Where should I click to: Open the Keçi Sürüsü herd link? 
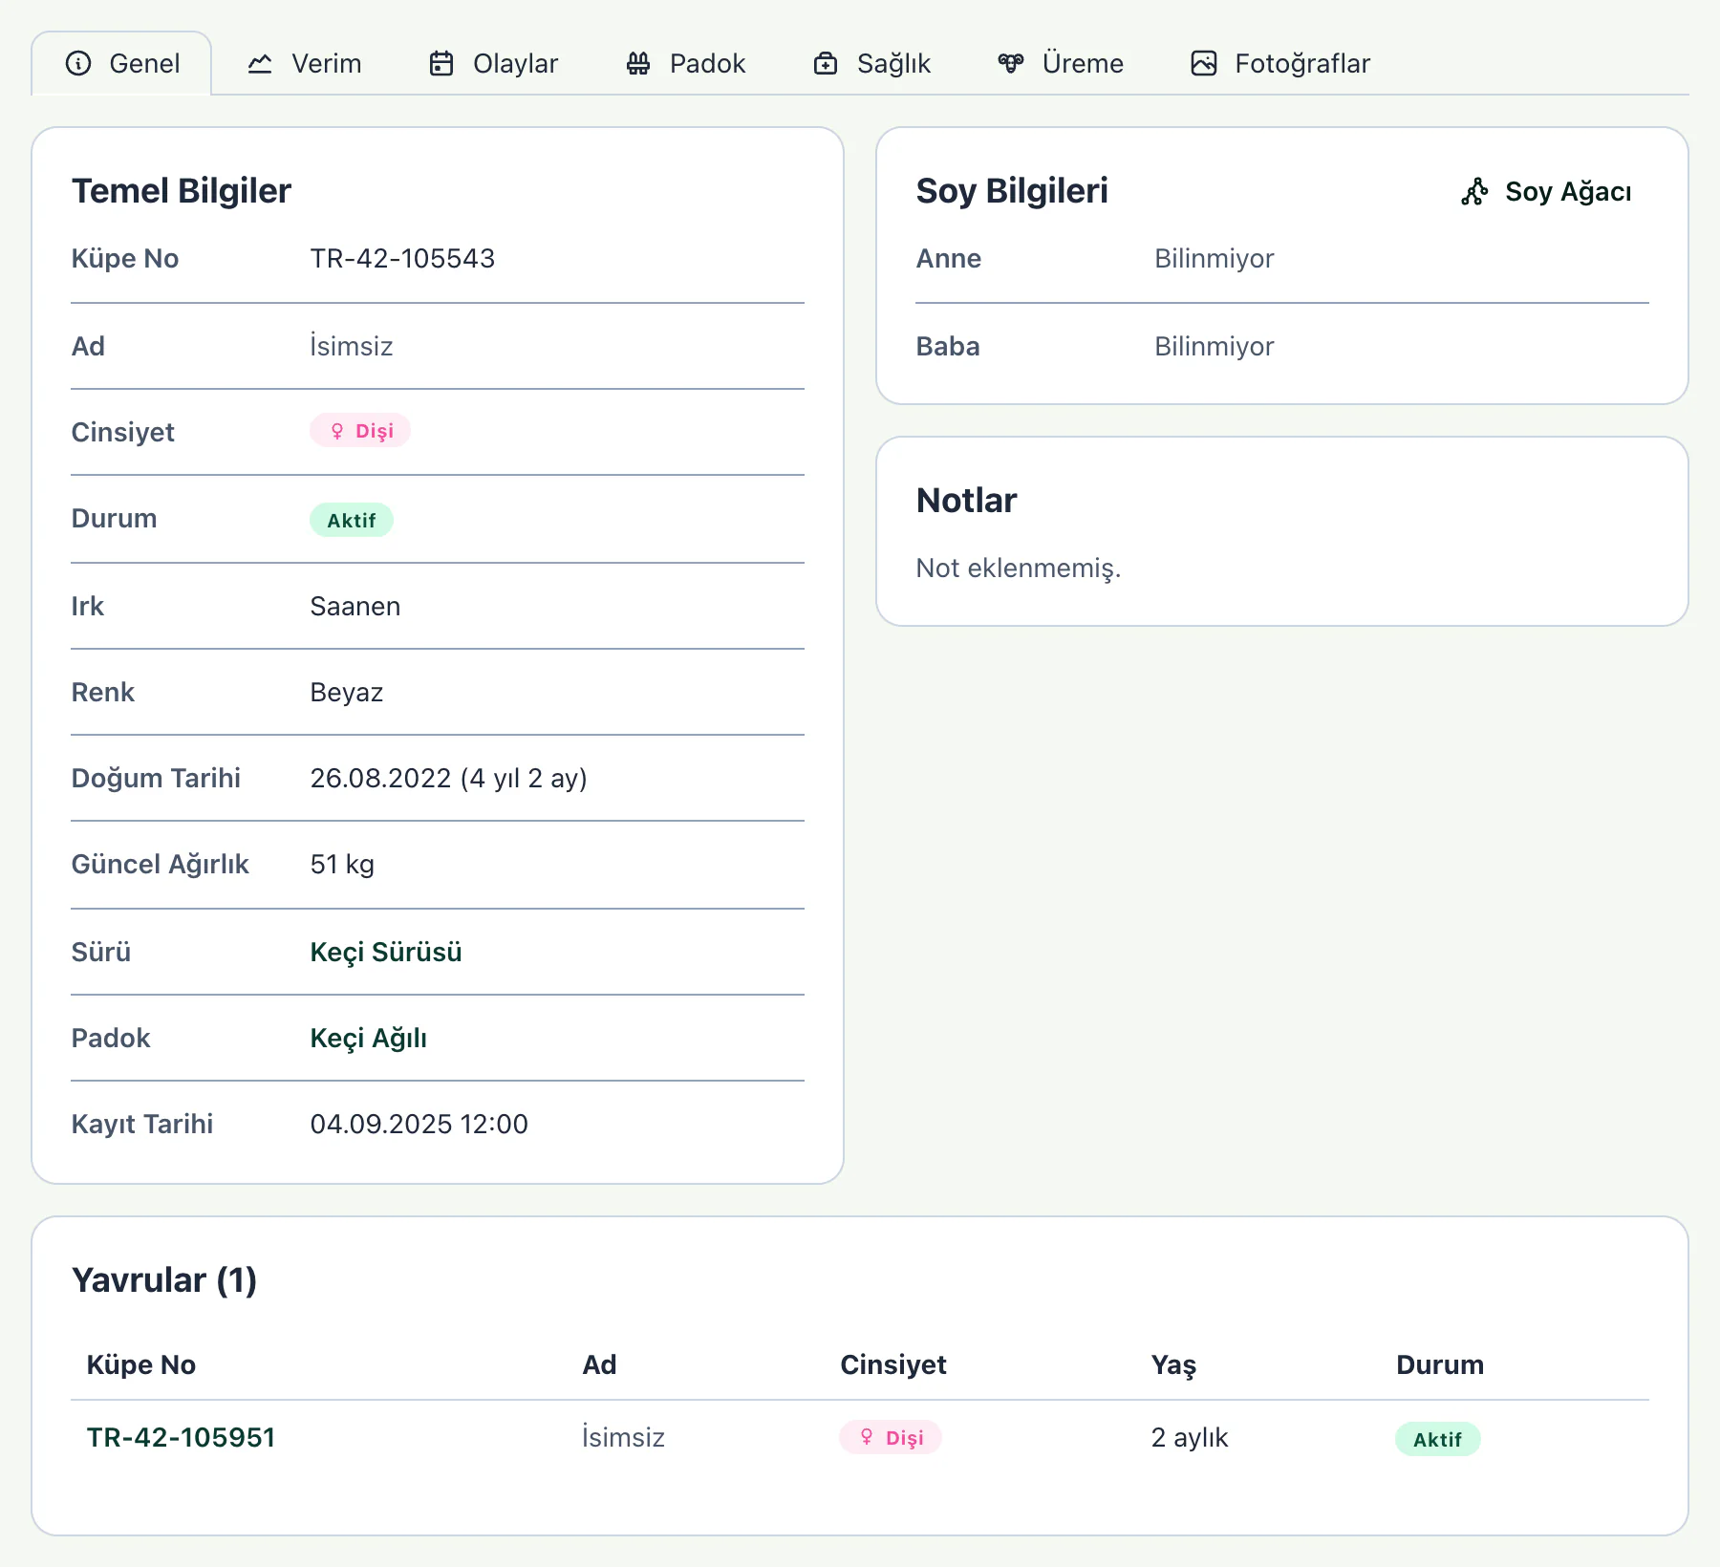coord(386,952)
